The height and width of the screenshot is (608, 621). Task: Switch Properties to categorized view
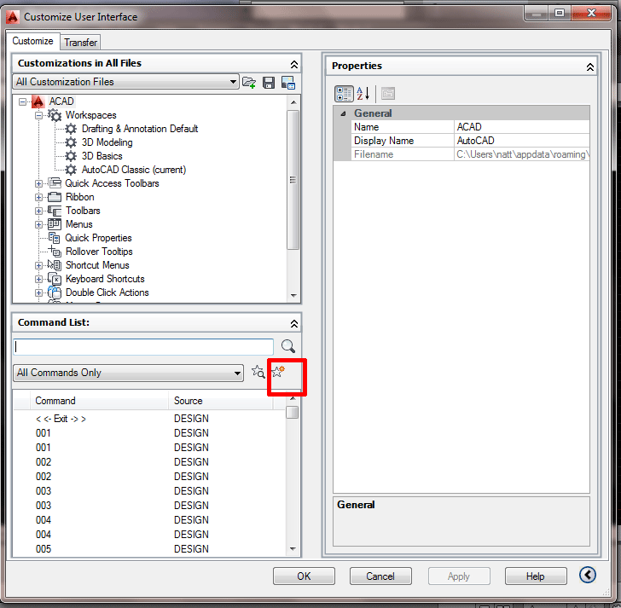point(344,94)
